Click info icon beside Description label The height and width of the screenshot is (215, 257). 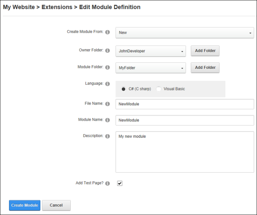click(108, 136)
